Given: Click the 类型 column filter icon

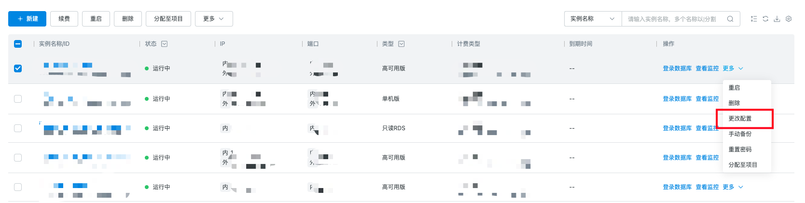Looking at the screenshot, I should [x=401, y=44].
